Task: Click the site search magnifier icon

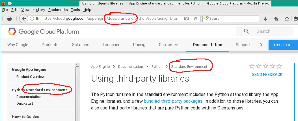Action: (246, 31)
